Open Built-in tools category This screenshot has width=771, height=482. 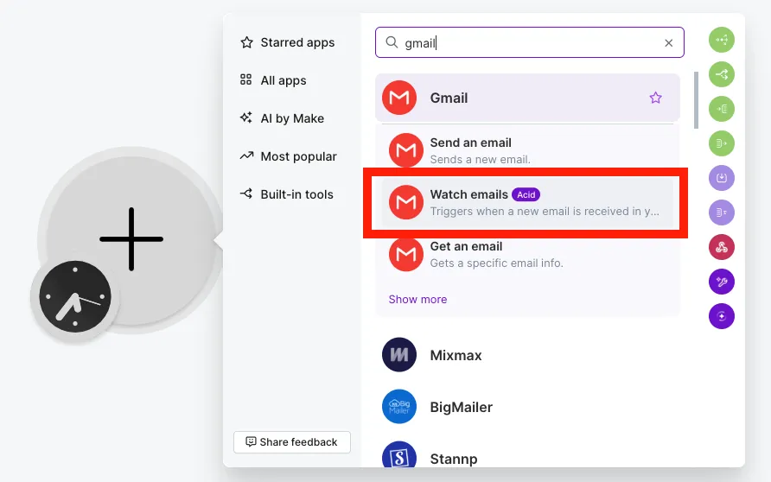(287, 194)
